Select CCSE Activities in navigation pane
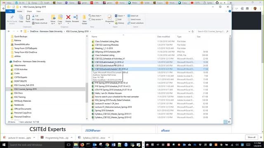The width and height of the screenshot is (264, 148). tap(21, 69)
